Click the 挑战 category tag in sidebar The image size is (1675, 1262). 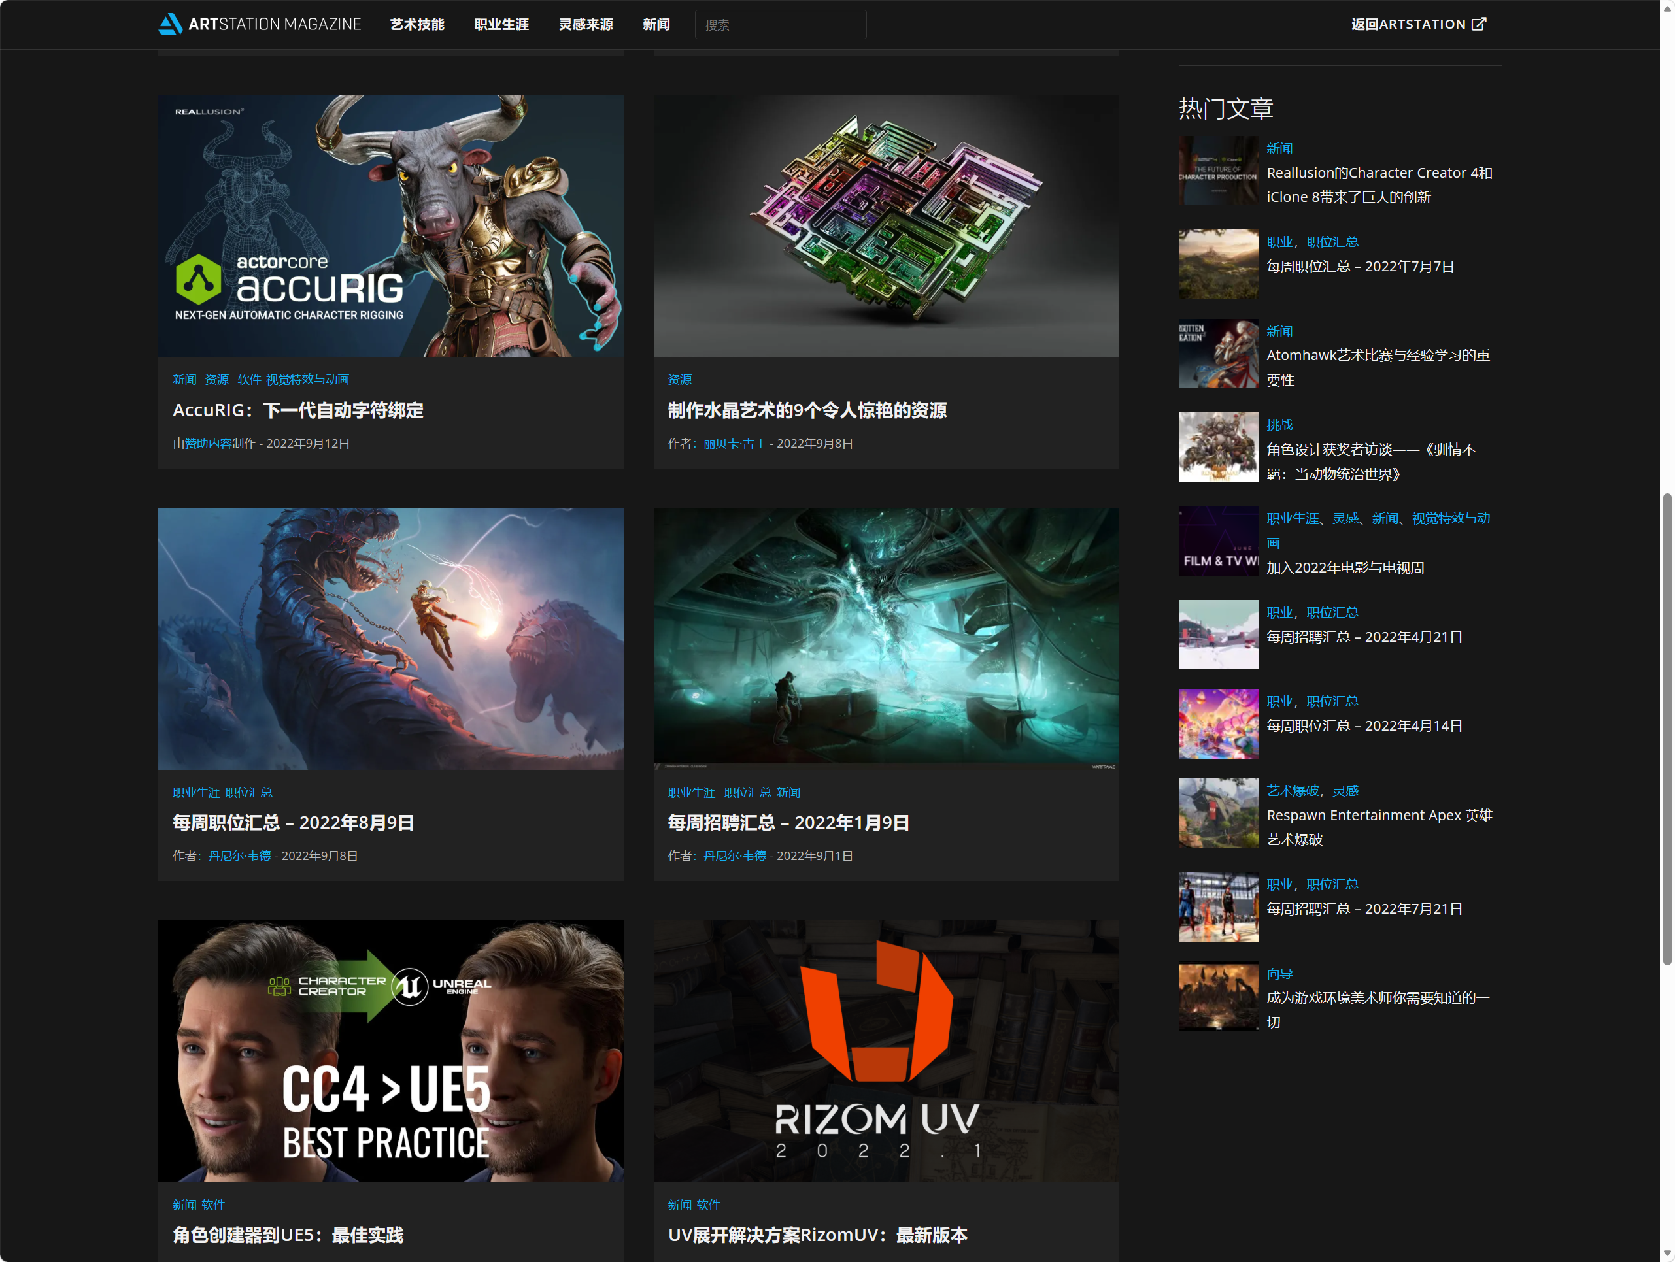pos(1279,425)
